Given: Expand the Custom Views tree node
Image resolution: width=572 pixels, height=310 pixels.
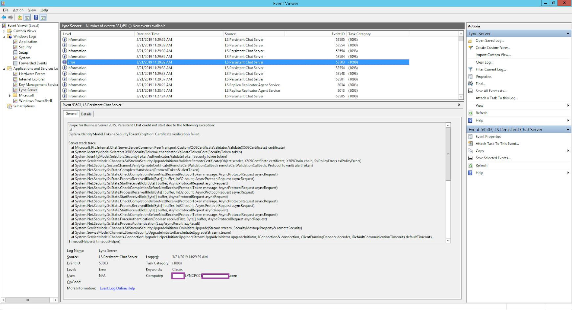Looking at the screenshot, I should click(4, 31).
